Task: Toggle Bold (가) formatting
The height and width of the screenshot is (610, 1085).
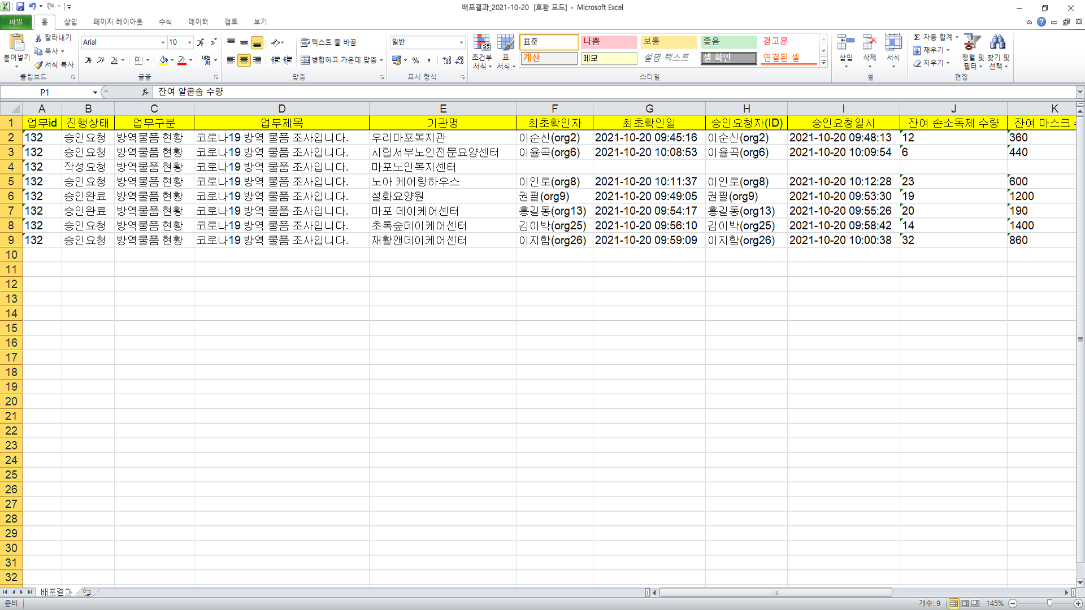Action: [x=88, y=60]
